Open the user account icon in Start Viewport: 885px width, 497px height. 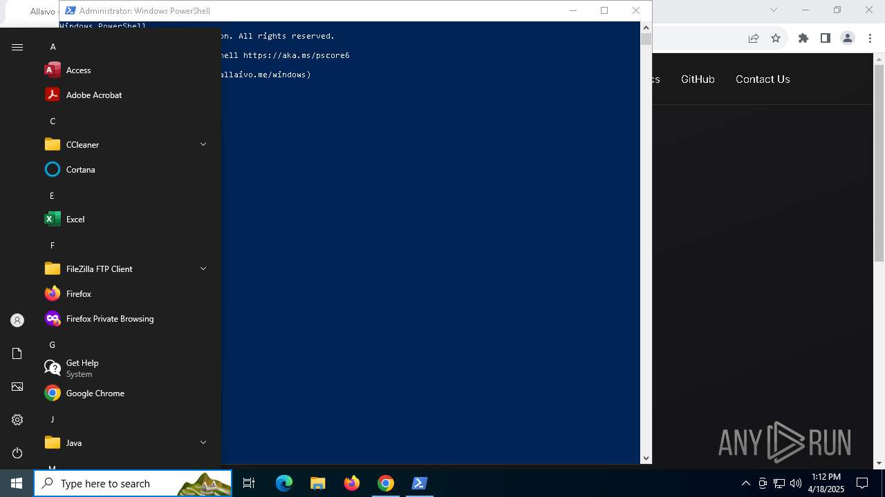pos(17,320)
